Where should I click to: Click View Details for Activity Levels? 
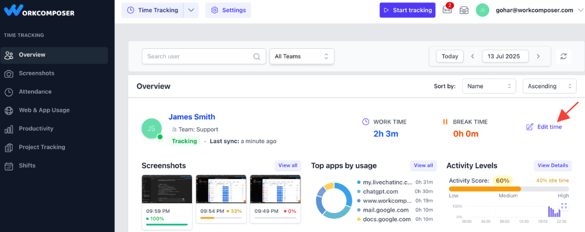[553, 166]
